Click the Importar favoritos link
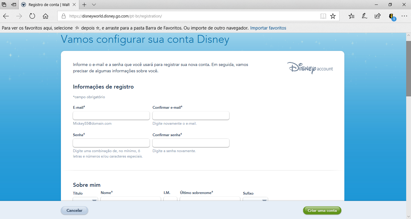The image size is (411, 219). click(268, 28)
